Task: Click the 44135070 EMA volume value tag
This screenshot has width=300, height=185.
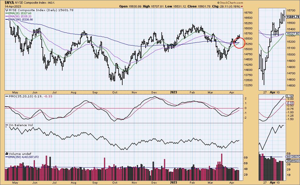Action: tap(293, 157)
